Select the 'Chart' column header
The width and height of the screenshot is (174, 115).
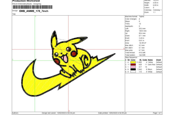point(158,60)
